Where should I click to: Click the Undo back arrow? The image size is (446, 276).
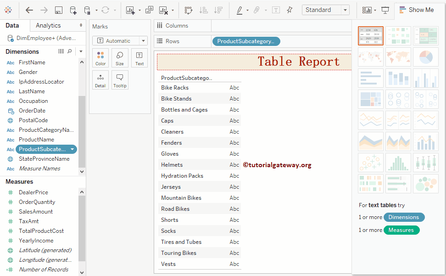29,10
